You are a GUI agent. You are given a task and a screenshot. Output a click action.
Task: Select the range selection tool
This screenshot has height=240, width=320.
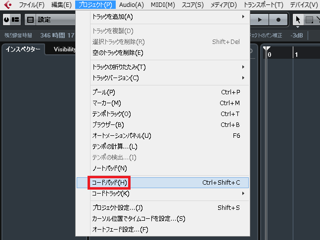(x=309, y=20)
